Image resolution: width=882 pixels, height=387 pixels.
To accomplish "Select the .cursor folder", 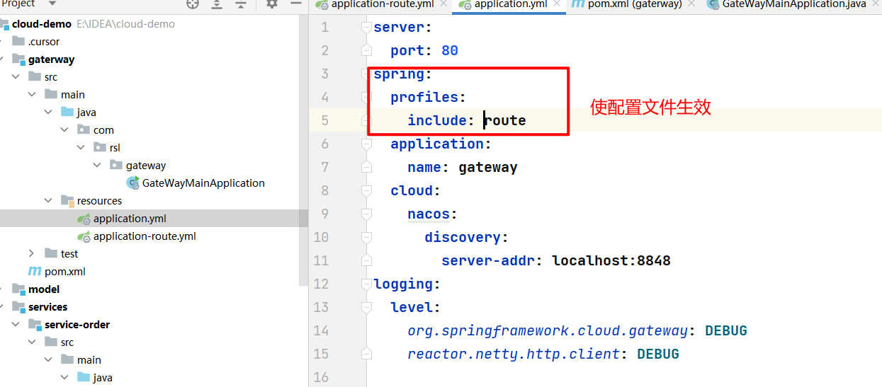I will [44, 42].
